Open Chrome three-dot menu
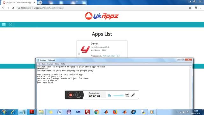The image size is (204, 115). [201, 8]
